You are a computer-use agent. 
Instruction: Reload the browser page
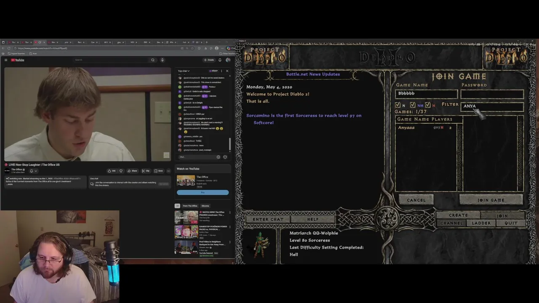point(9,48)
